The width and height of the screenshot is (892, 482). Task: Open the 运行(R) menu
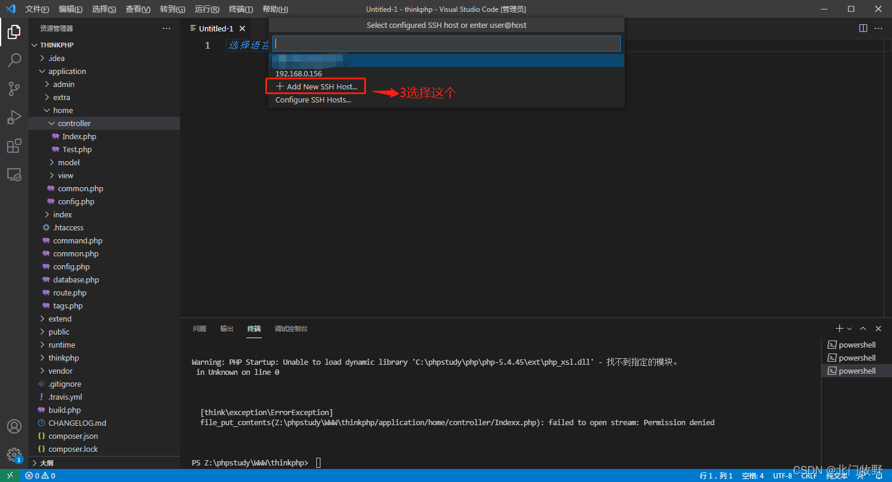(x=207, y=9)
